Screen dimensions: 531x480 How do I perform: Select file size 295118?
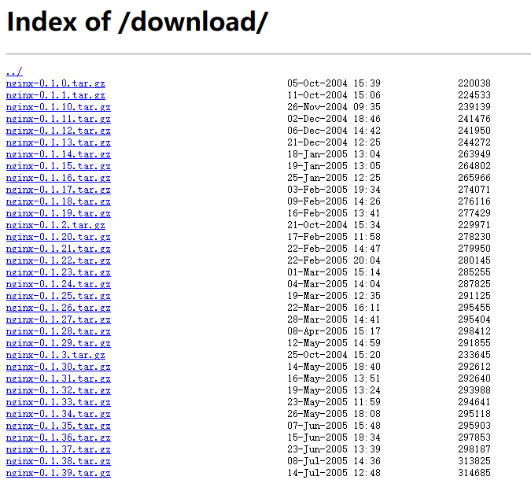474,414
